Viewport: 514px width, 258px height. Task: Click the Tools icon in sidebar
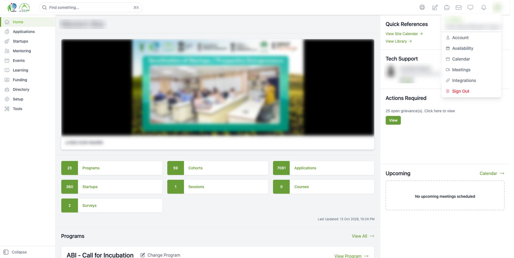click(x=7, y=109)
